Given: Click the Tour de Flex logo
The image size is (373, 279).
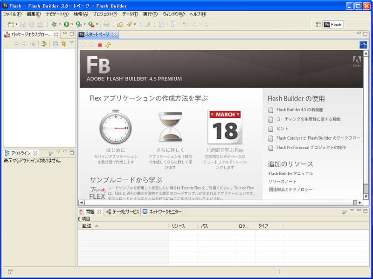Looking at the screenshot, I should (x=97, y=193).
